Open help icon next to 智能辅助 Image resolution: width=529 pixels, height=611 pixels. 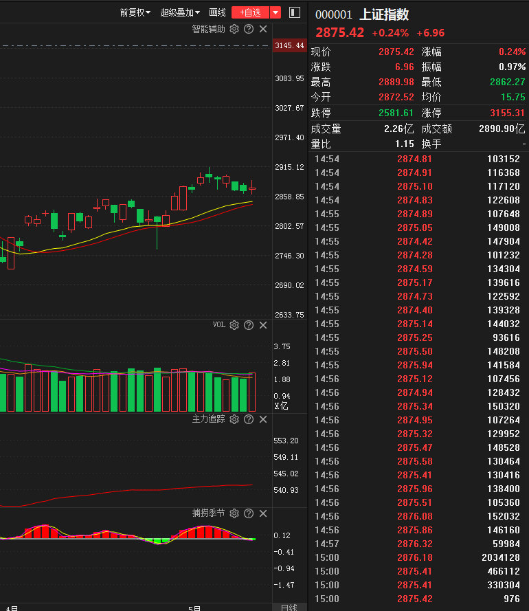tap(249, 29)
